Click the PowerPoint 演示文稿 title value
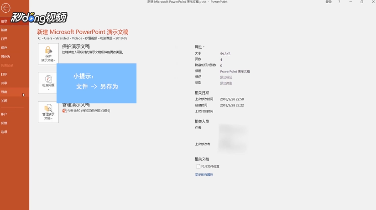Viewport: 376px width, 210px height. click(235, 72)
